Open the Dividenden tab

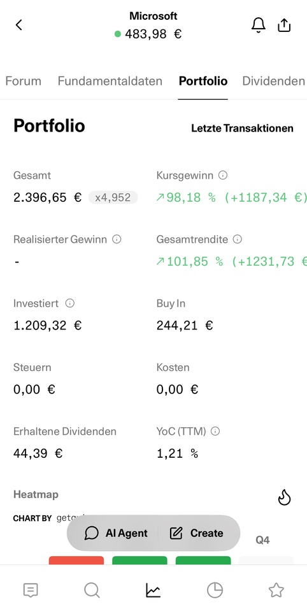coord(273,81)
